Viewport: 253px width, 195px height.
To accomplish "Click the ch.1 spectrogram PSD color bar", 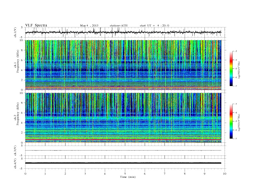I will click(x=231, y=69).
